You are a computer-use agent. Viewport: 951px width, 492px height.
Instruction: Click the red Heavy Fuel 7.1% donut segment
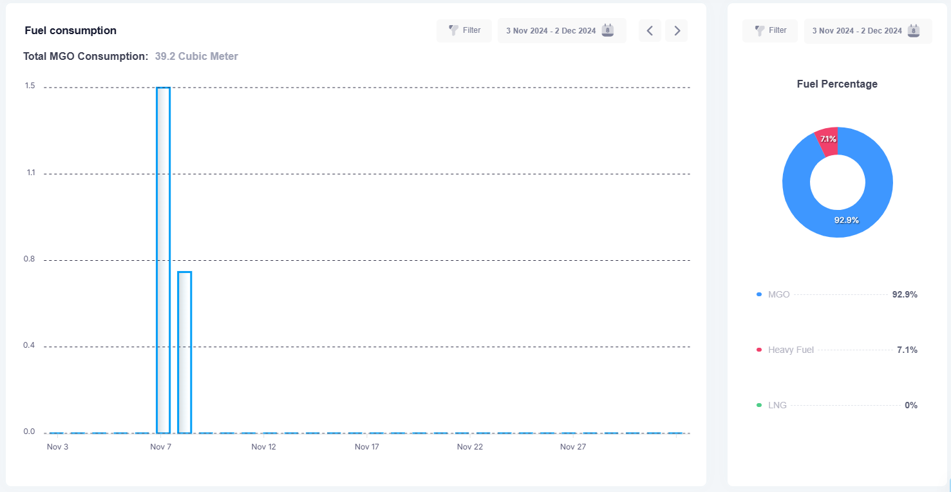(828, 140)
